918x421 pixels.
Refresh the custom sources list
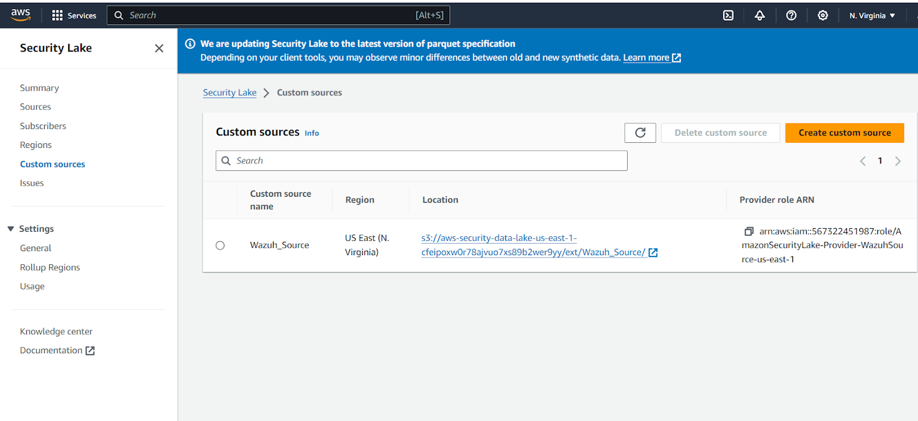point(640,132)
